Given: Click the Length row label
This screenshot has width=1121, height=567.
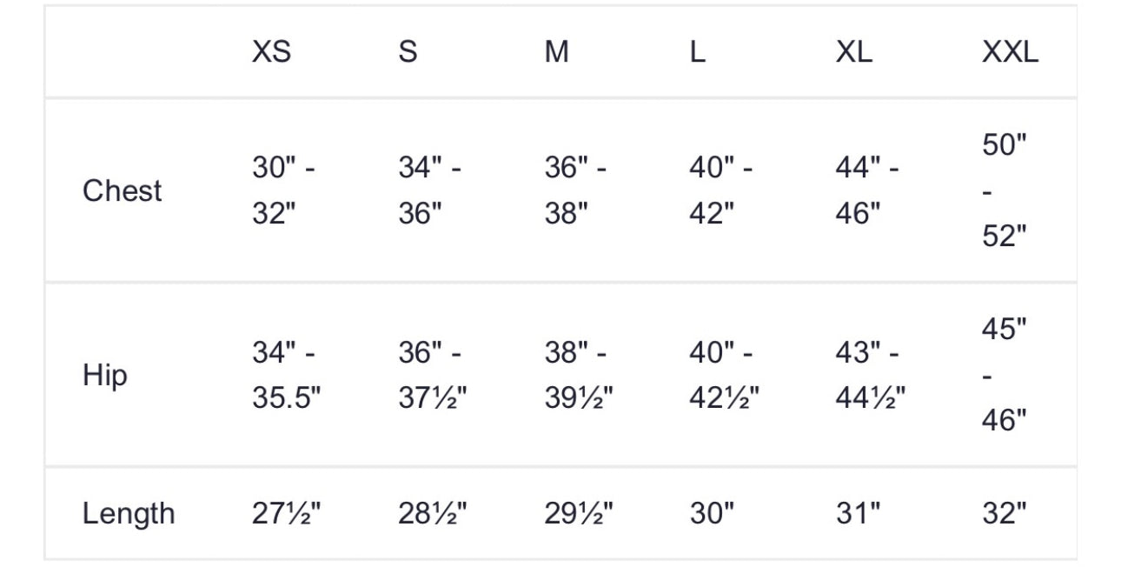Looking at the screenshot, I should [129, 513].
